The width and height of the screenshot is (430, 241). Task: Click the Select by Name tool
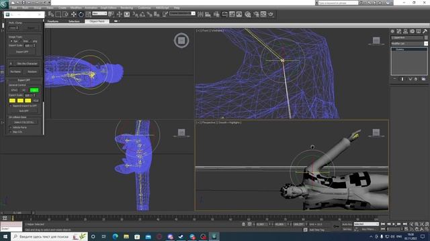(x=51, y=14)
